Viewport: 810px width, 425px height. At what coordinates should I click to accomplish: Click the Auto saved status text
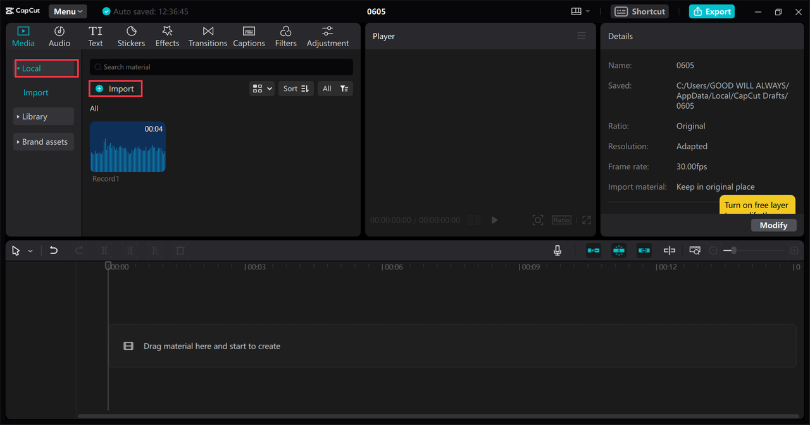(151, 11)
